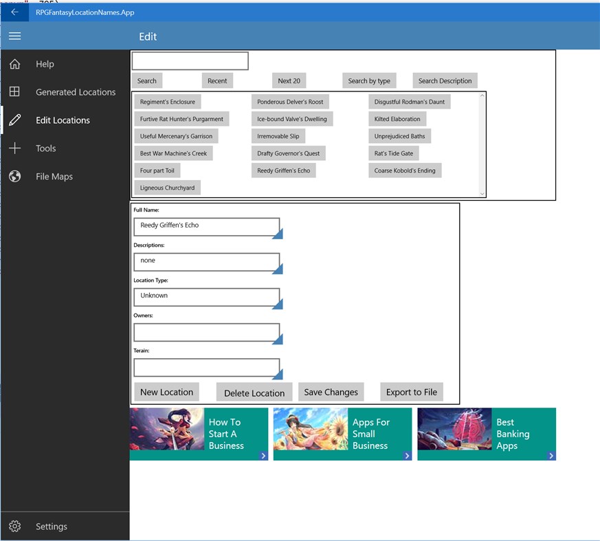Image resolution: width=600 pixels, height=541 pixels.
Task: Click Export to File
Action: click(x=411, y=392)
